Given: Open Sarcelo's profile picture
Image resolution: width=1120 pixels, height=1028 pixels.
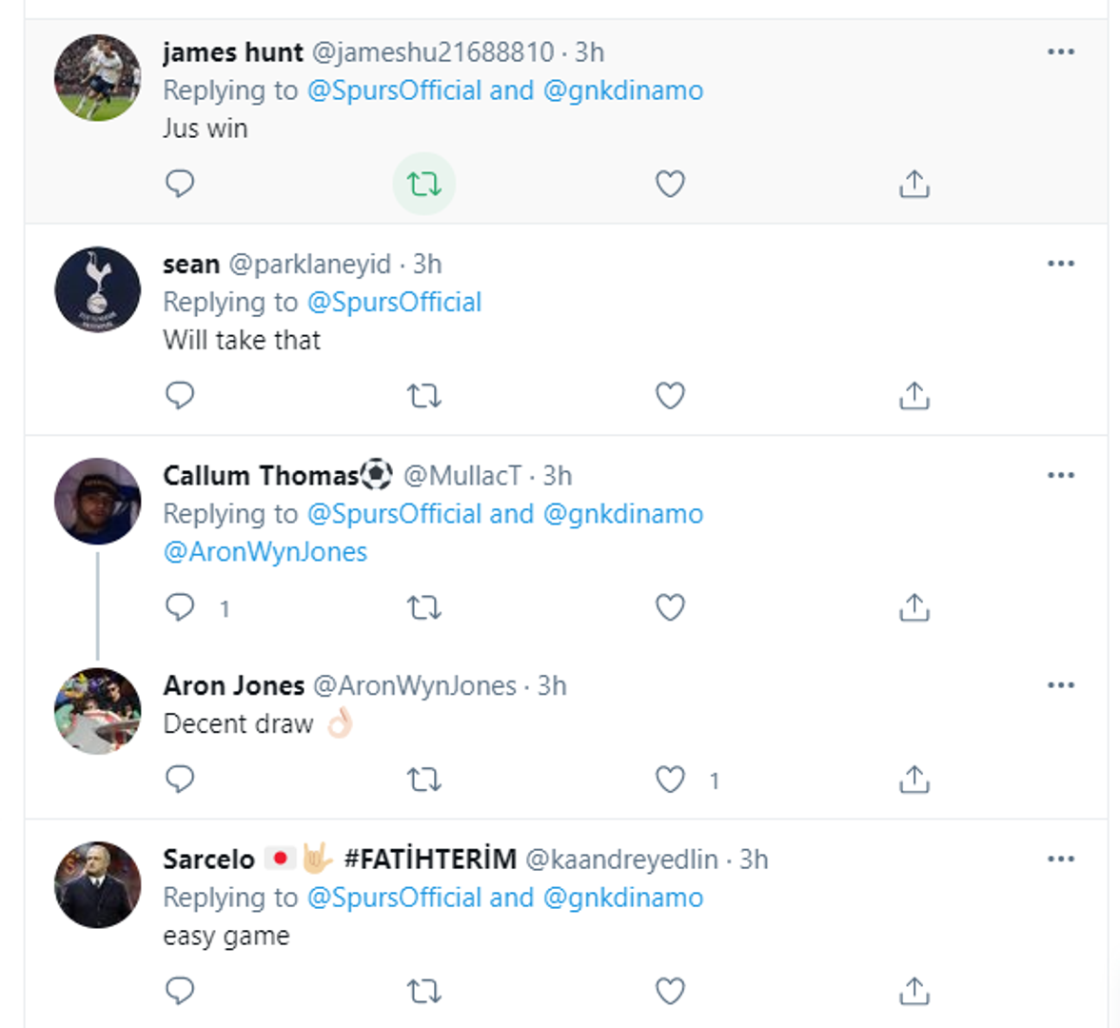Looking at the screenshot, I should (x=97, y=884).
